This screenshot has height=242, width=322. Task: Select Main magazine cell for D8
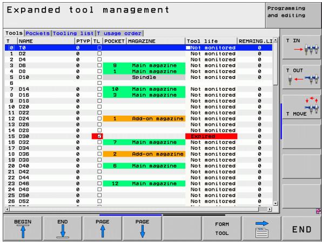click(x=156, y=71)
